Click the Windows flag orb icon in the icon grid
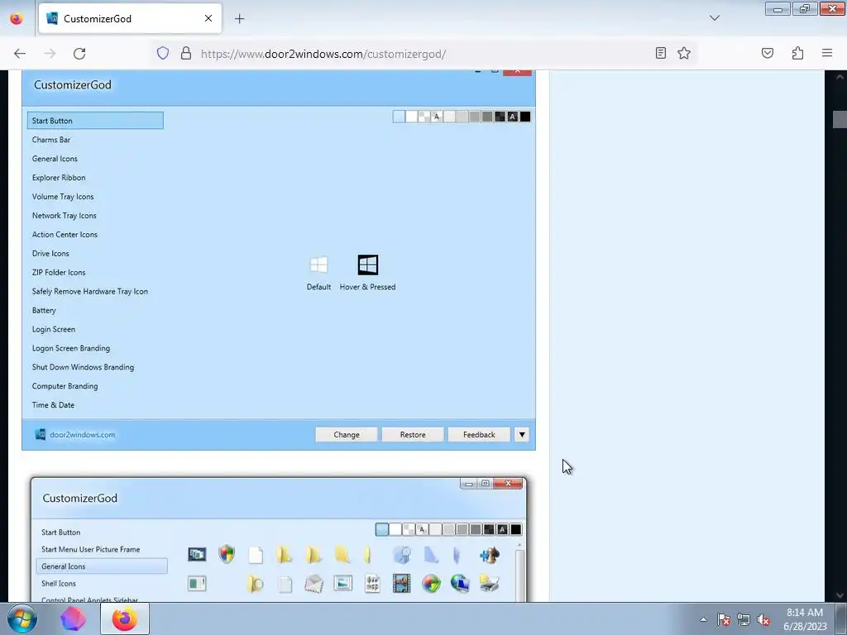 [431, 583]
